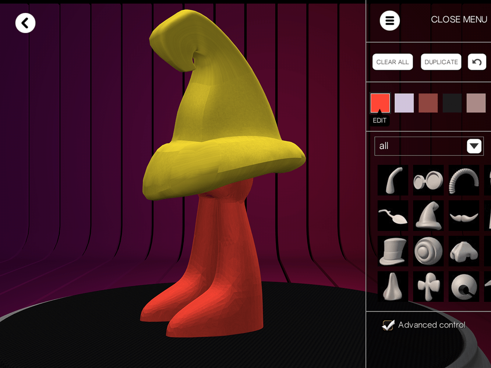
Task: Click the DUPLICATE button
Action: click(x=441, y=62)
